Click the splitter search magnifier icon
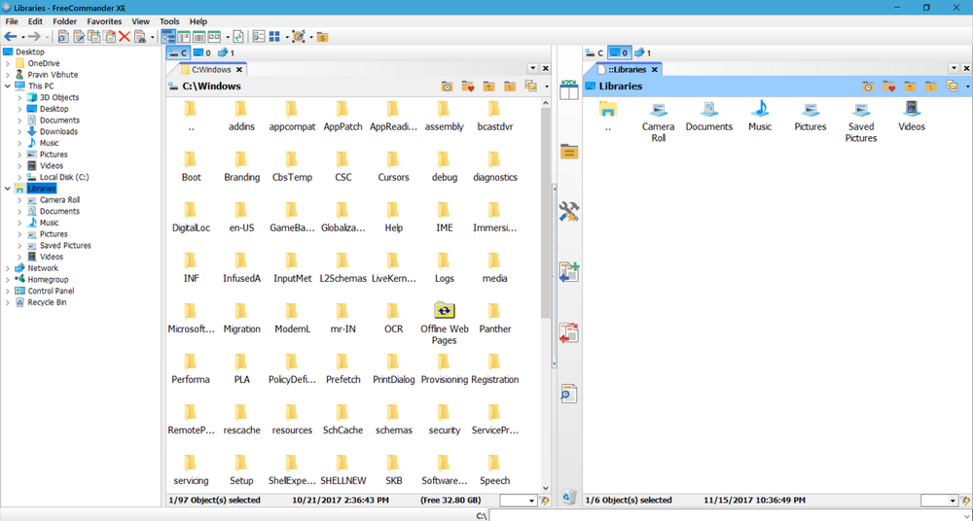Viewport: 973px width, 521px height. [569, 394]
